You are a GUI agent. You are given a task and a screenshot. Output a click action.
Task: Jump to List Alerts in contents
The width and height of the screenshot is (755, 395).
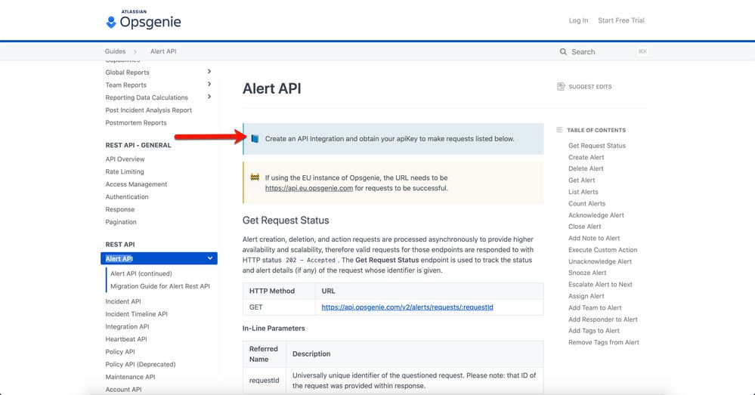583,192
